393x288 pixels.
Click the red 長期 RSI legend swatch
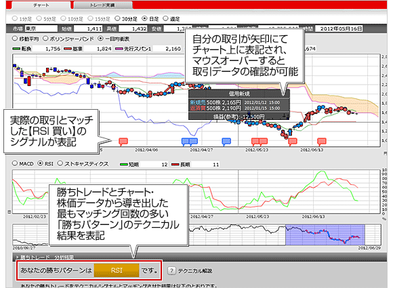click(x=175, y=165)
